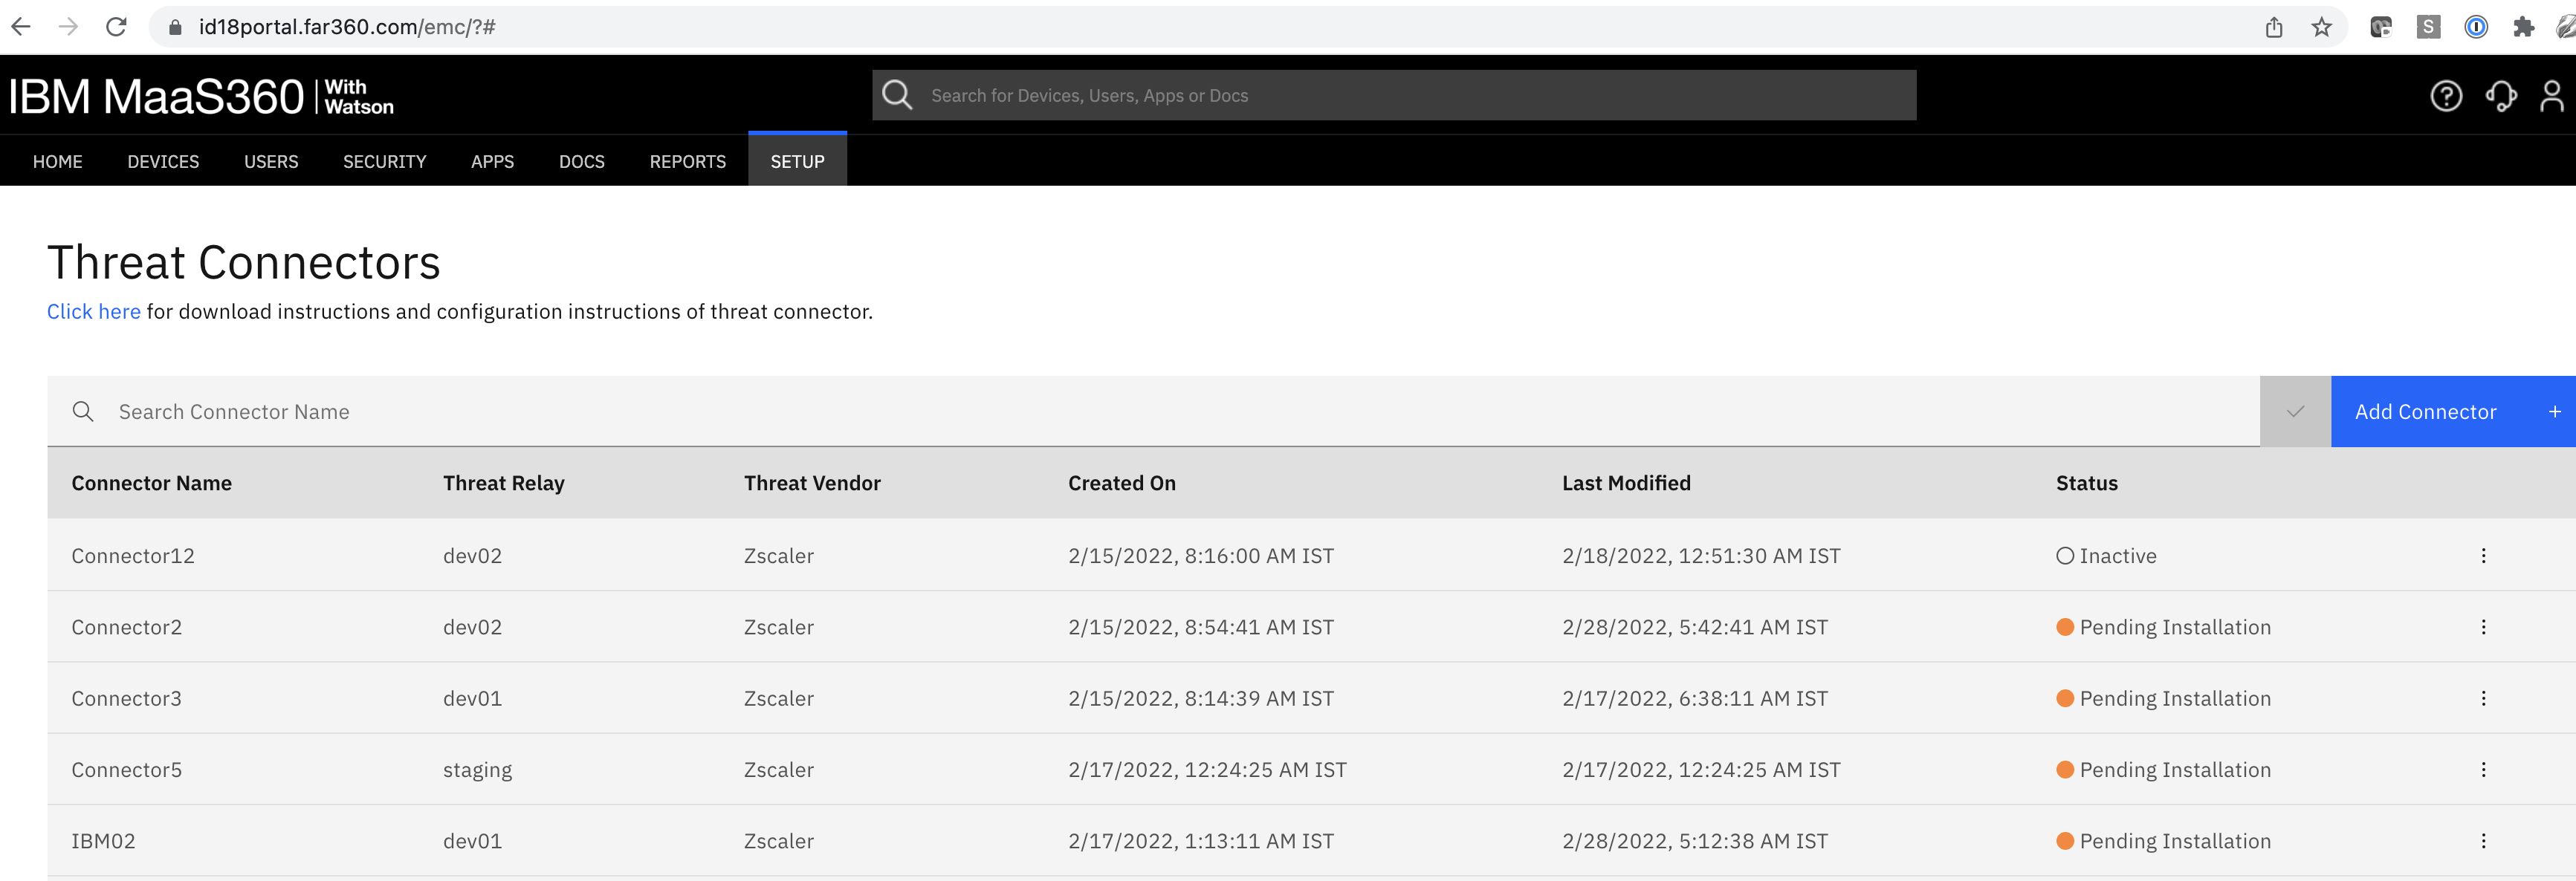This screenshot has height=881, width=2576.
Task: Click the browser address bar URL
Action: click(x=347, y=27)
